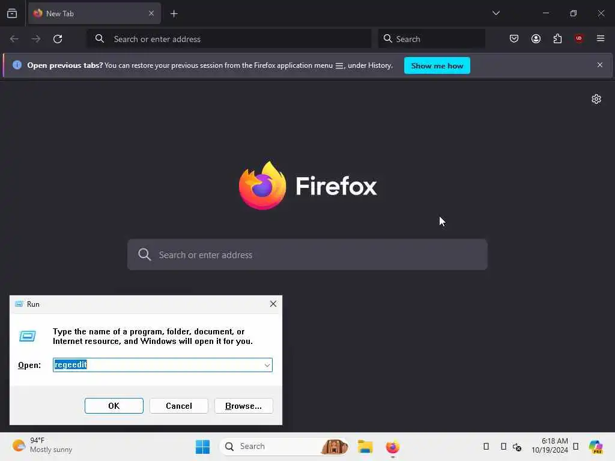Open the List all tabs chevron
Screen dimensions: 615x461
495,13
